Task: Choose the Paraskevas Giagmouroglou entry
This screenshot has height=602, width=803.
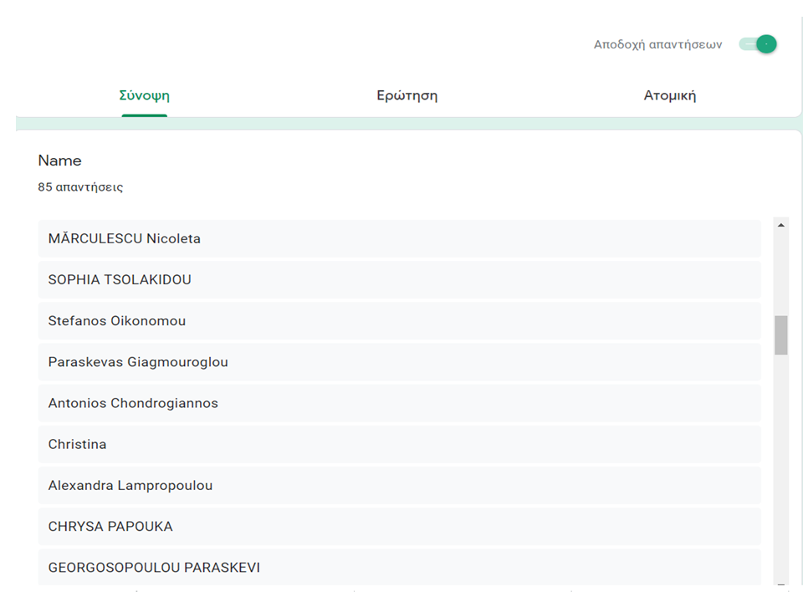Action: (x=138, y=362)
